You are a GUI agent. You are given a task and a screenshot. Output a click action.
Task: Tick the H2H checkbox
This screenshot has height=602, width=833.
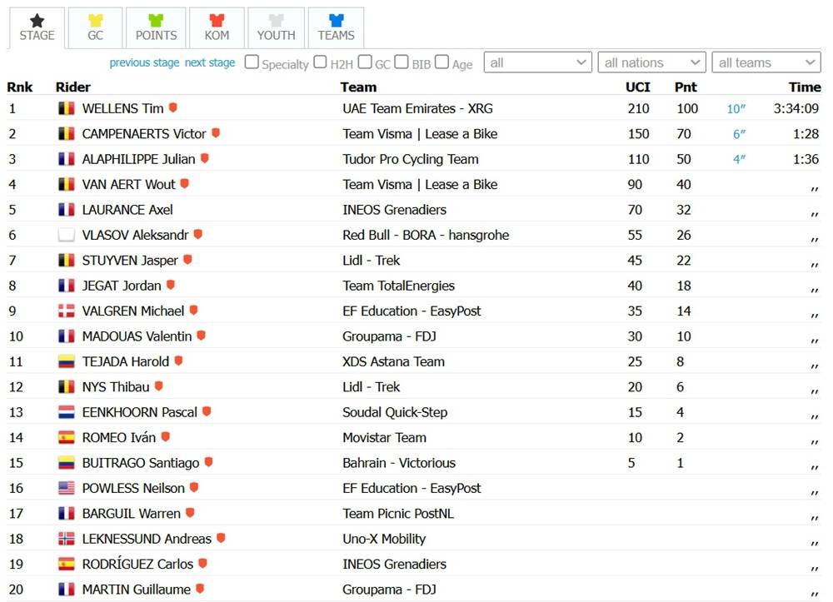coord(320,62)
